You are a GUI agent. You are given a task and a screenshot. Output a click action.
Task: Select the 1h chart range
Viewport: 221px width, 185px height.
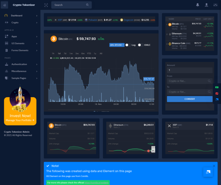click(x=53, y=54)
